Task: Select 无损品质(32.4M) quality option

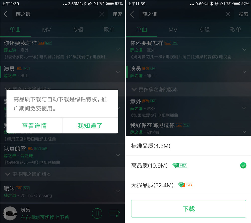Action: 189,185
